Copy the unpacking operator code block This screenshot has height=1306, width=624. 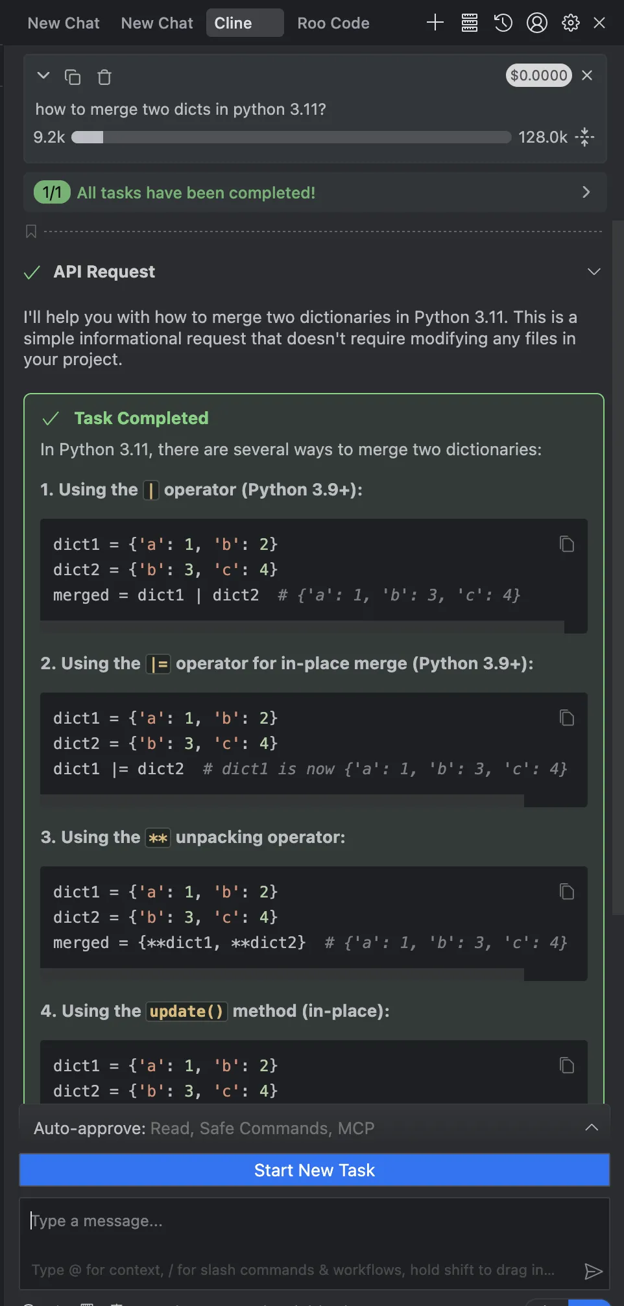coord(567,892)
